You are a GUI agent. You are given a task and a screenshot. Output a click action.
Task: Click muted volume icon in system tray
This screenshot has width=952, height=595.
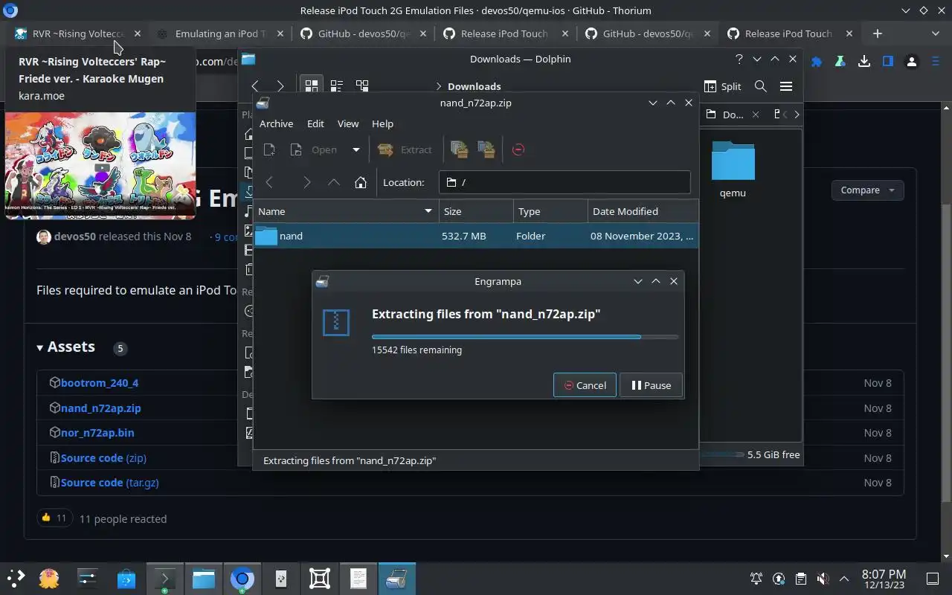(x=823, y=579)
